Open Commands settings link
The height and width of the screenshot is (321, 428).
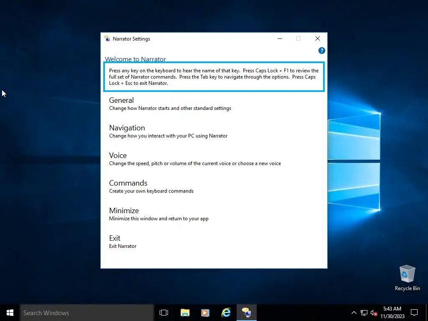pos(128,183)
